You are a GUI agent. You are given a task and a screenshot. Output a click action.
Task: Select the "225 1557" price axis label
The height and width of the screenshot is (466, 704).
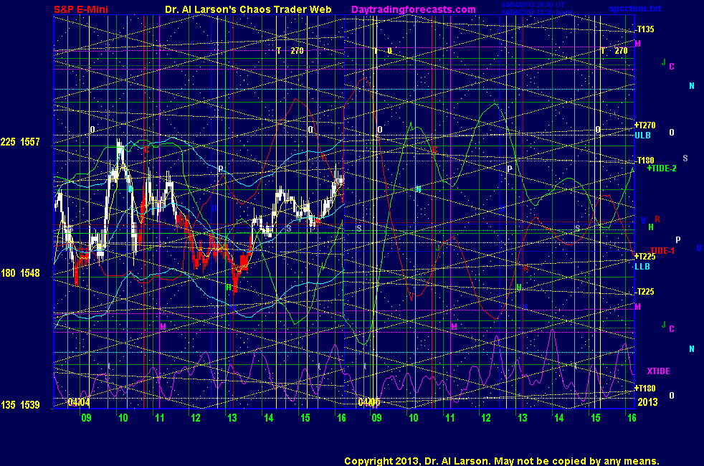(x=20, y=142)
